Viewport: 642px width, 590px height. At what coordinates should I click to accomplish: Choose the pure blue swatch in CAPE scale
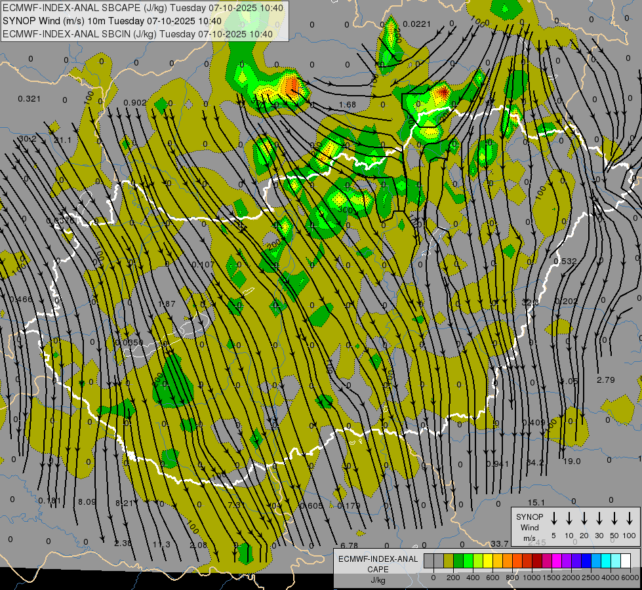click(586, 560)
